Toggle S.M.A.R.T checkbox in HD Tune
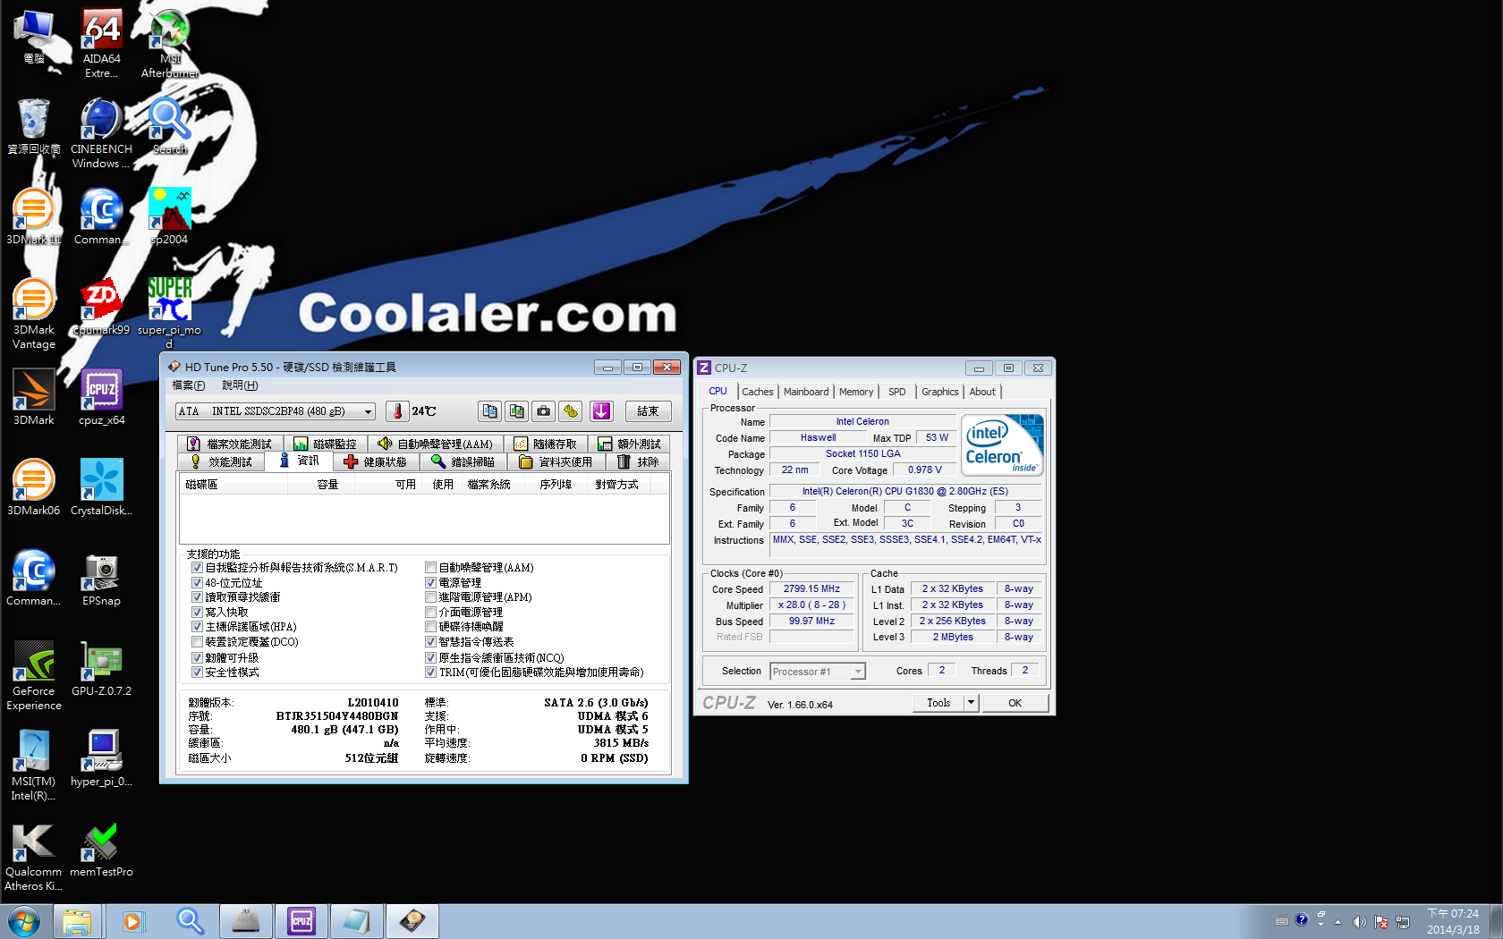 click(197, 568)
